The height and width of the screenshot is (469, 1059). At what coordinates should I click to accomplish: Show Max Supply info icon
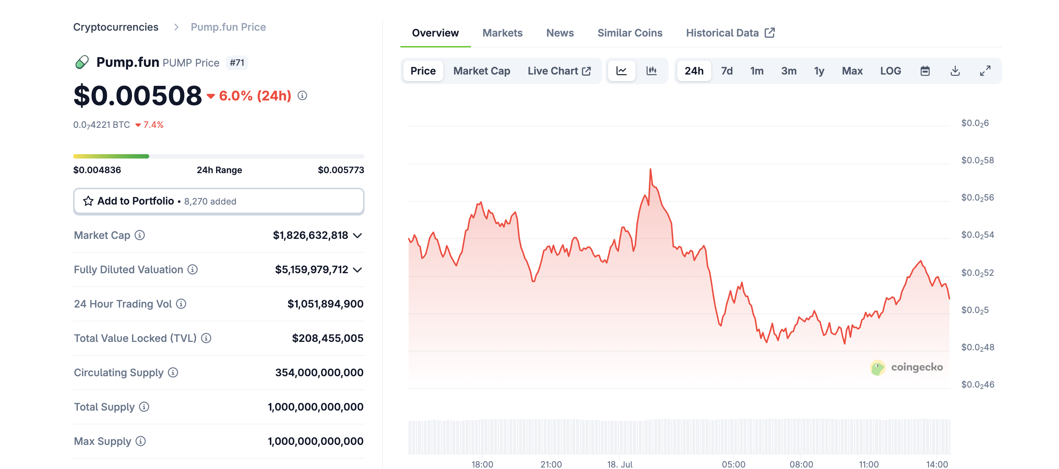pyautogui.click(x=140, y=441)
